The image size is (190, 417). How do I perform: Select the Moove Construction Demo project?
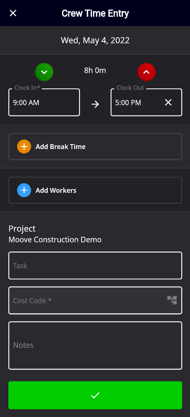click(x=55, y=240)
